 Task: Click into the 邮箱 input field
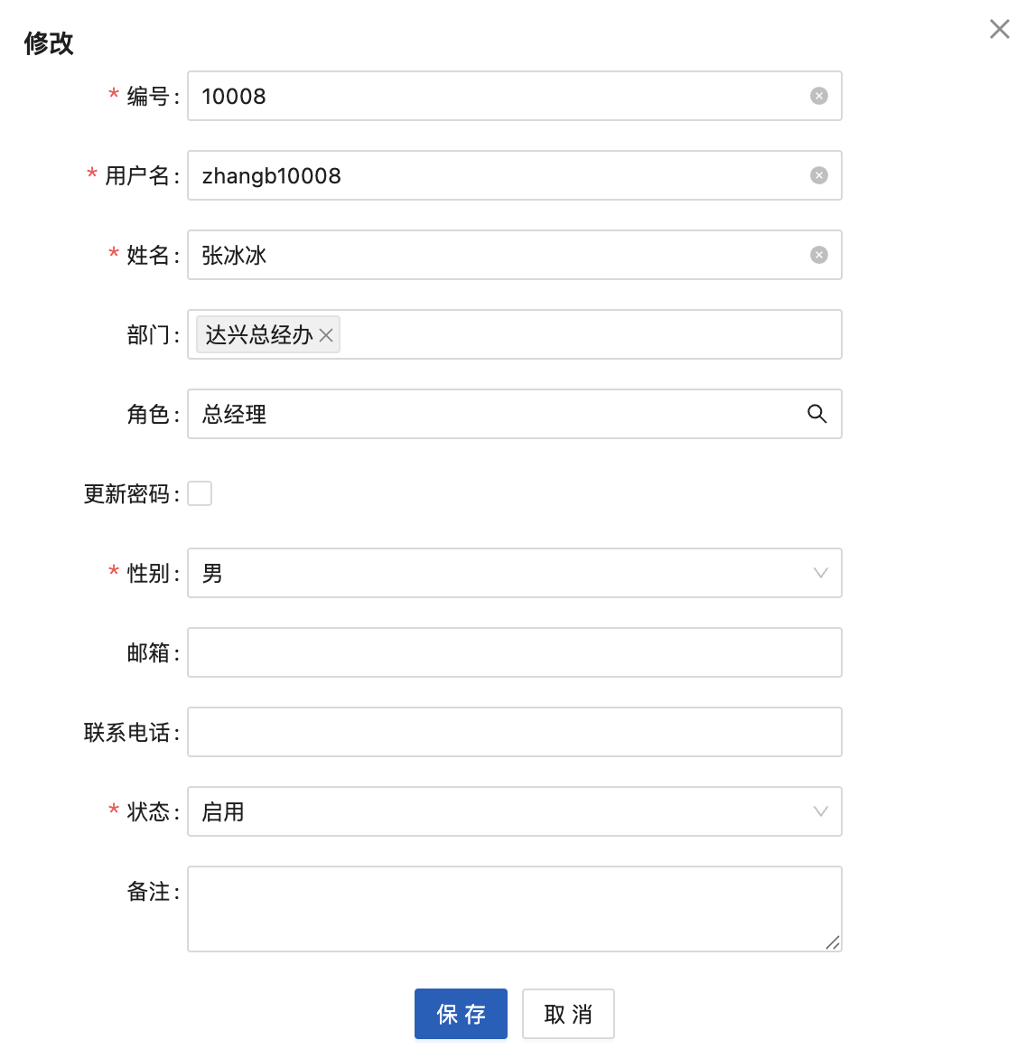pos(514,652)
